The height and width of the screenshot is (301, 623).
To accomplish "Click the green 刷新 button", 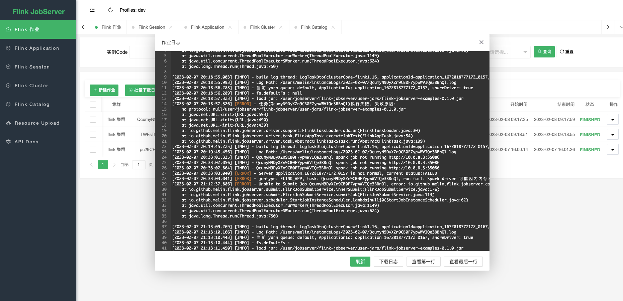I will coord(360,262).
